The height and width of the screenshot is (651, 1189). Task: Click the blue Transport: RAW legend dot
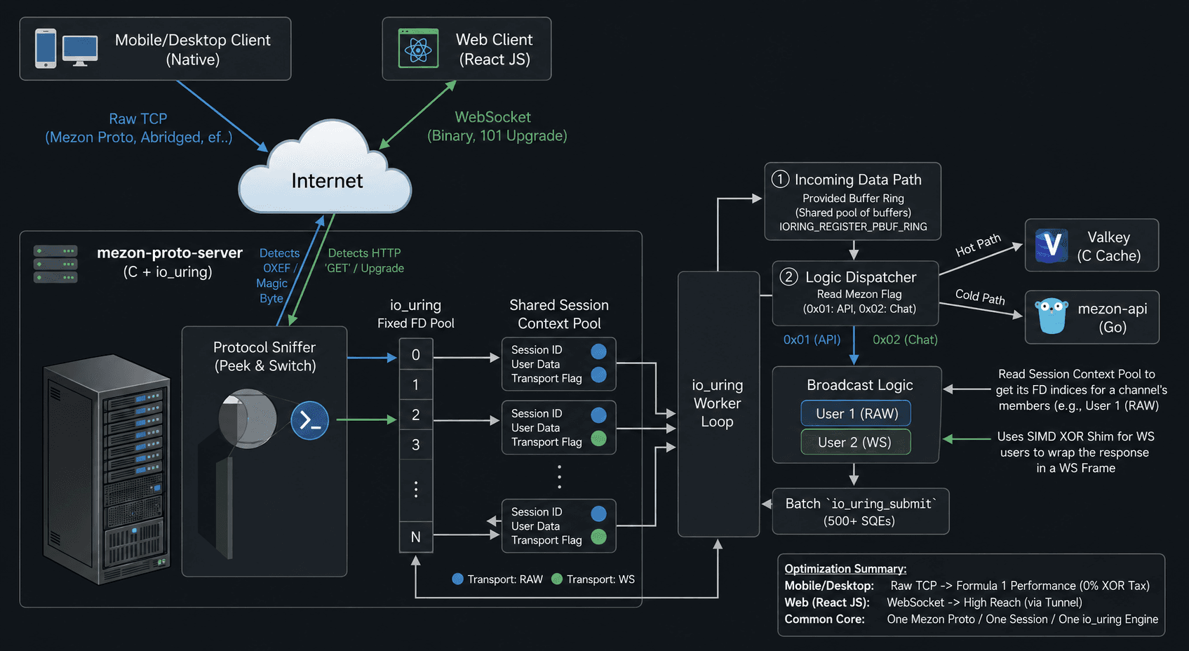click(457, 579)
